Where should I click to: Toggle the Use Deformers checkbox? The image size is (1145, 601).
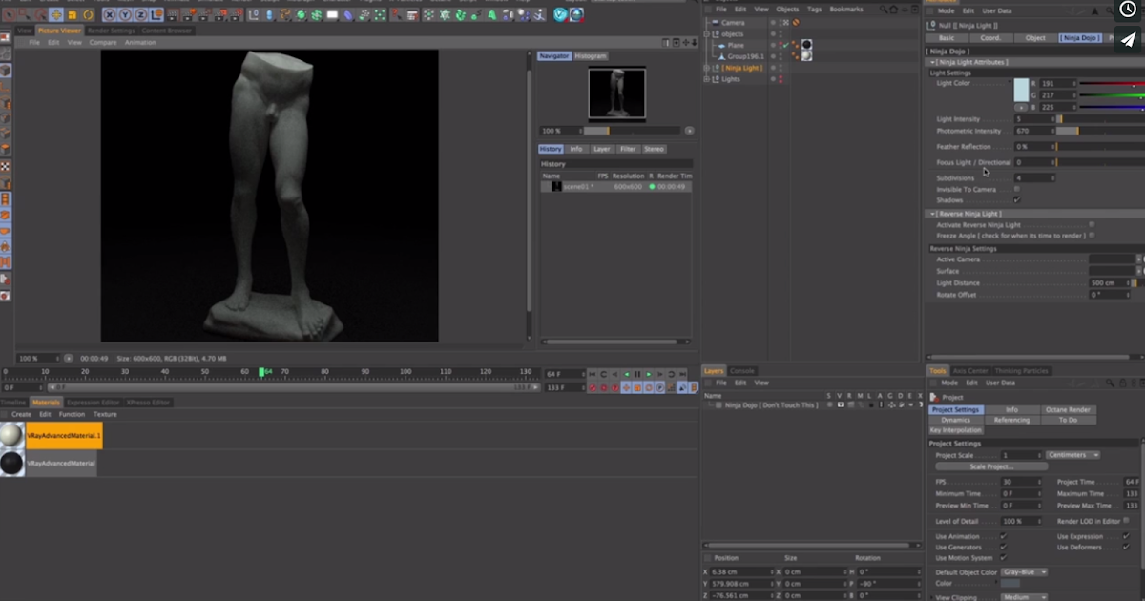click(1126, 548)
